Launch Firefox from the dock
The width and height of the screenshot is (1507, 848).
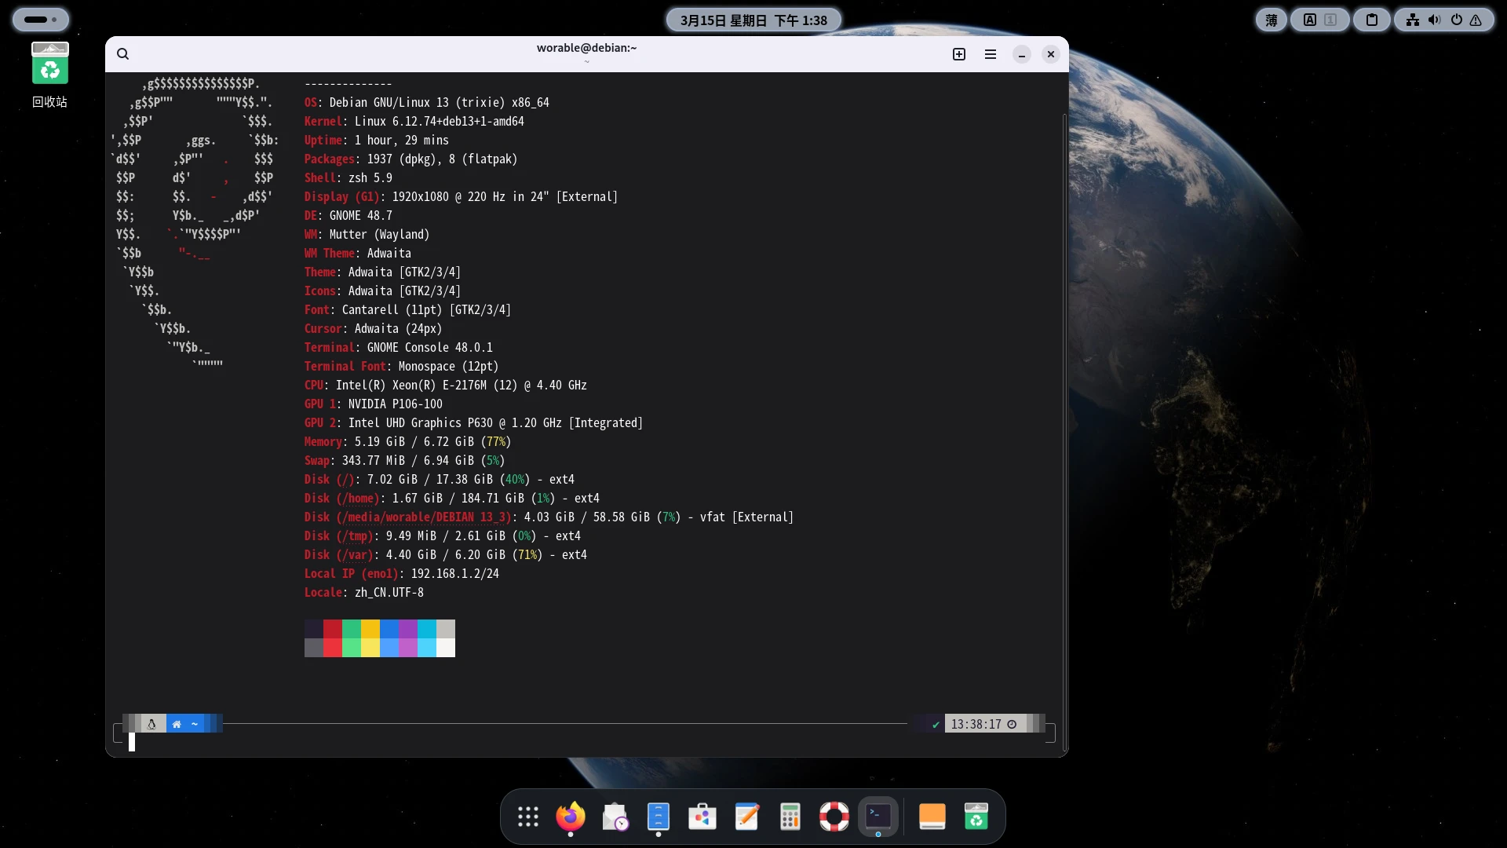571,817
